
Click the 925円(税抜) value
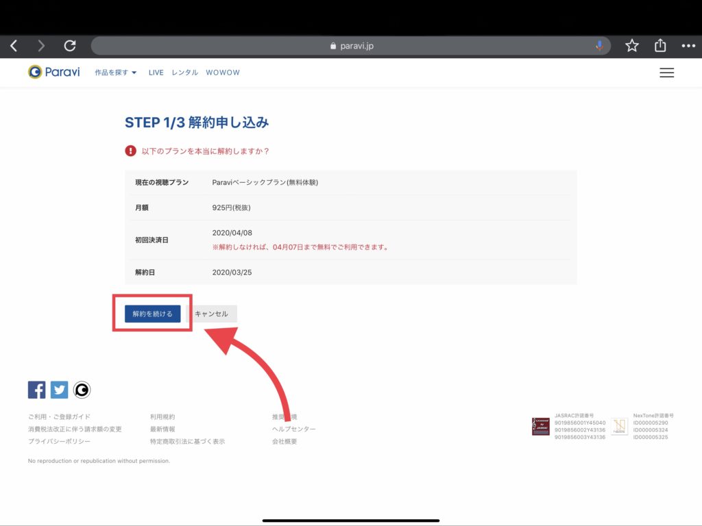pyautogui.click(x=232, y=208)
